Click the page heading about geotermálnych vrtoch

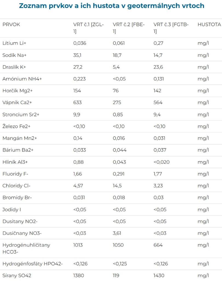click(112, 6)
